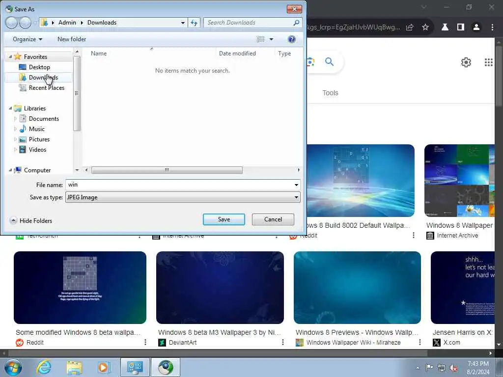Click the Windows Start button
Viewport: 503px width, 377px height.
pyautogui.click(x=13, y=367)
